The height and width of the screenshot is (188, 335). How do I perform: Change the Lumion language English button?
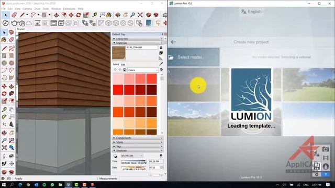(x=251, y=11)
